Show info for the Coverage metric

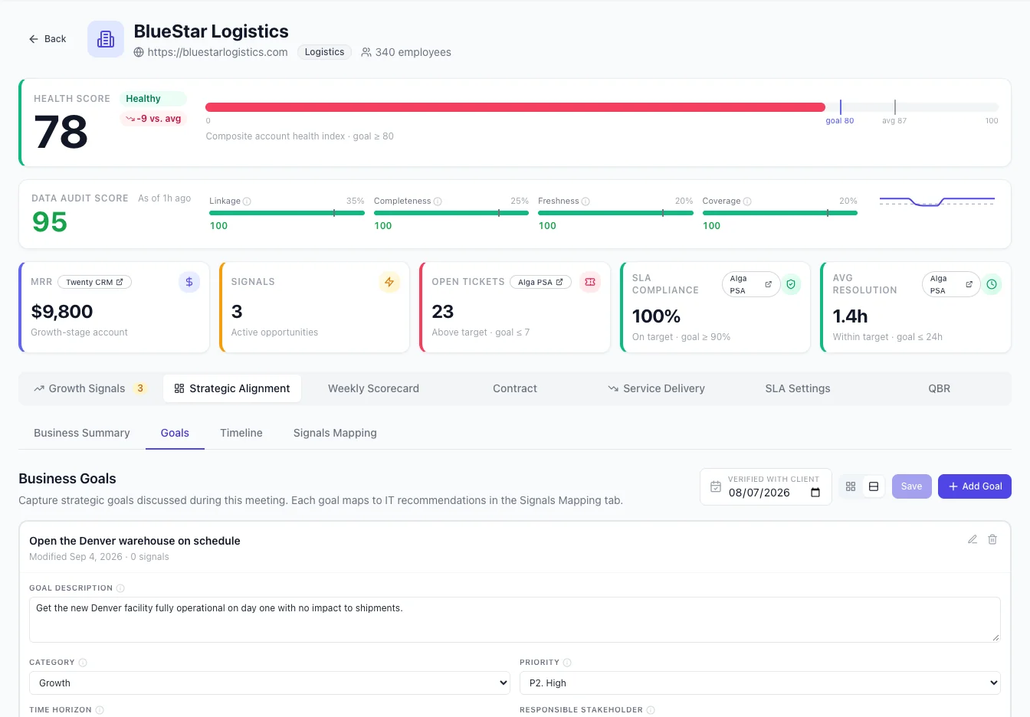coord(747,201)
